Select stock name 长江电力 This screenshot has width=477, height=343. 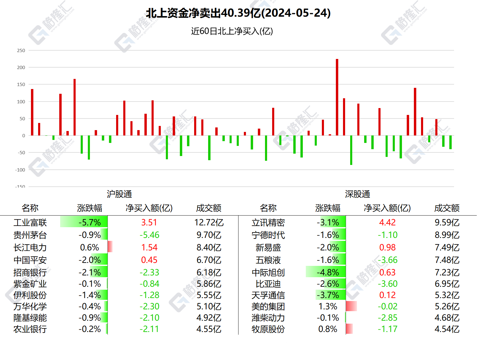[30, 247]
